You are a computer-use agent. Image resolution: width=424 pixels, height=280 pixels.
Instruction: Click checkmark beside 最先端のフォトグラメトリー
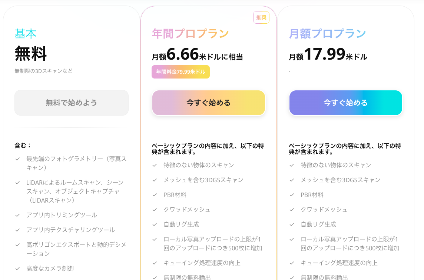click(17, 159)
